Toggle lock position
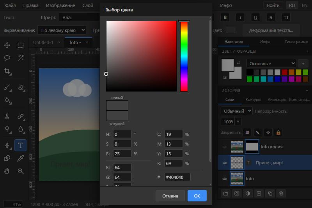 click(268, 133)
